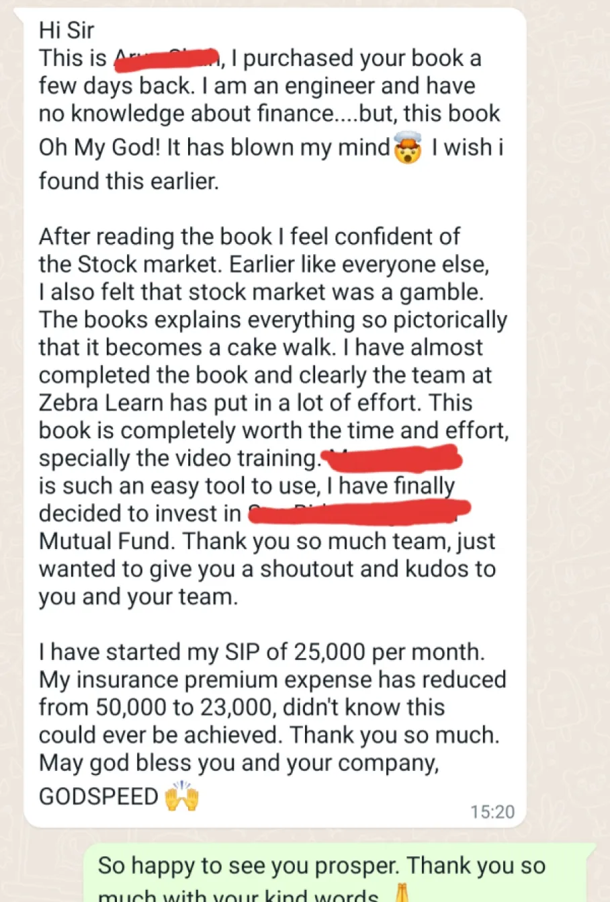The width and height of the screenshot is (610, 902).
Task: Click the 'Oh My God!' phrase
Action: [x=99, y=147]
